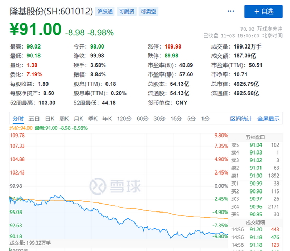The height and width of the screenshot is (251, 290).
Task: Click the 五档盘口 header
Action: coord(255,137)
